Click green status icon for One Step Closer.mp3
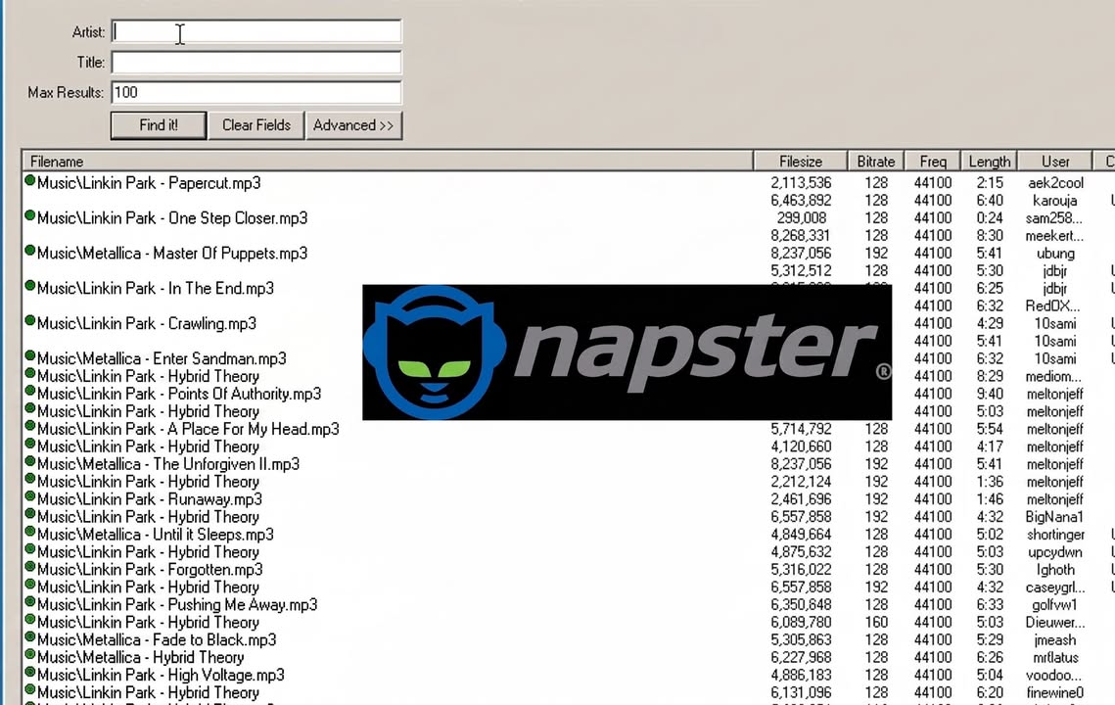Image resolution: width=1115 pixels, height=705 pixels. pos(30,215)
